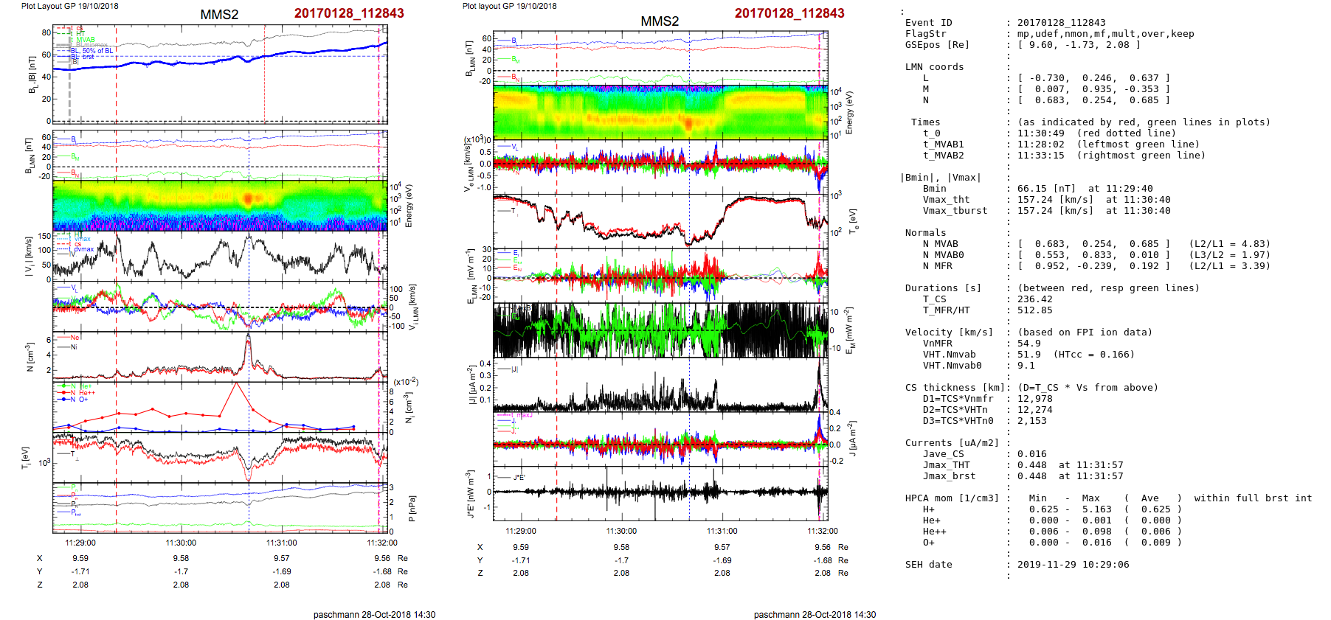1331x620 pixels.
Task: Click the t_0 time "11:30:49"
Action: click(x=1040, y=133)
